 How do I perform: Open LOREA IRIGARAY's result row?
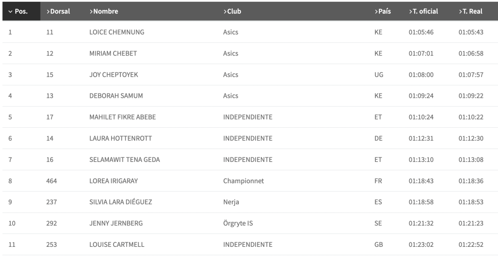pyautogui.click(x=113, y=181)
